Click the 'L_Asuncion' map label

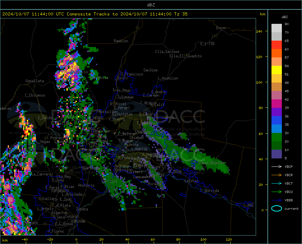[x=168, y=78]
